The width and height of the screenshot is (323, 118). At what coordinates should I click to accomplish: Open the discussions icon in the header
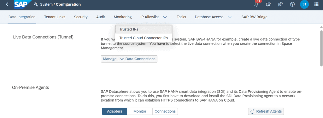pos(280,4)
